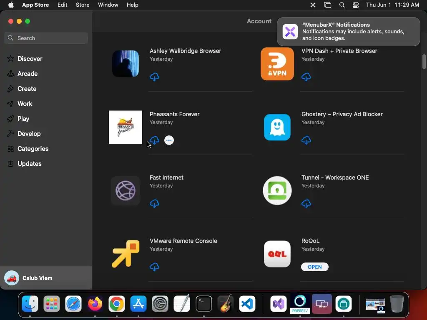Image resolution: width=427 pixels, height=320 pixels.
Task: Open Spotlight search in menu bar
Action: [x=342, y=5]
